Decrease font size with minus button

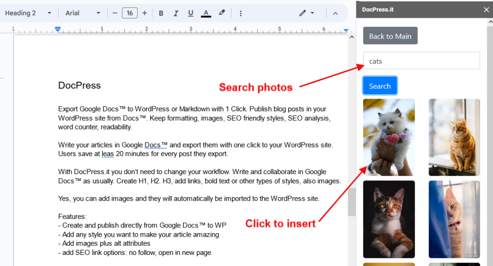click(x=115, y=13)
